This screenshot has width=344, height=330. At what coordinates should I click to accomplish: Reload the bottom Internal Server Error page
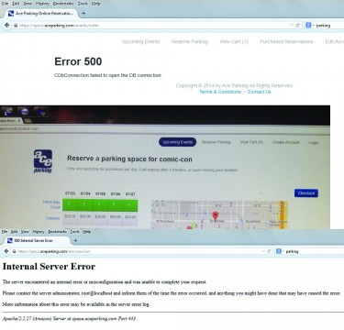(x=269, y=251)
